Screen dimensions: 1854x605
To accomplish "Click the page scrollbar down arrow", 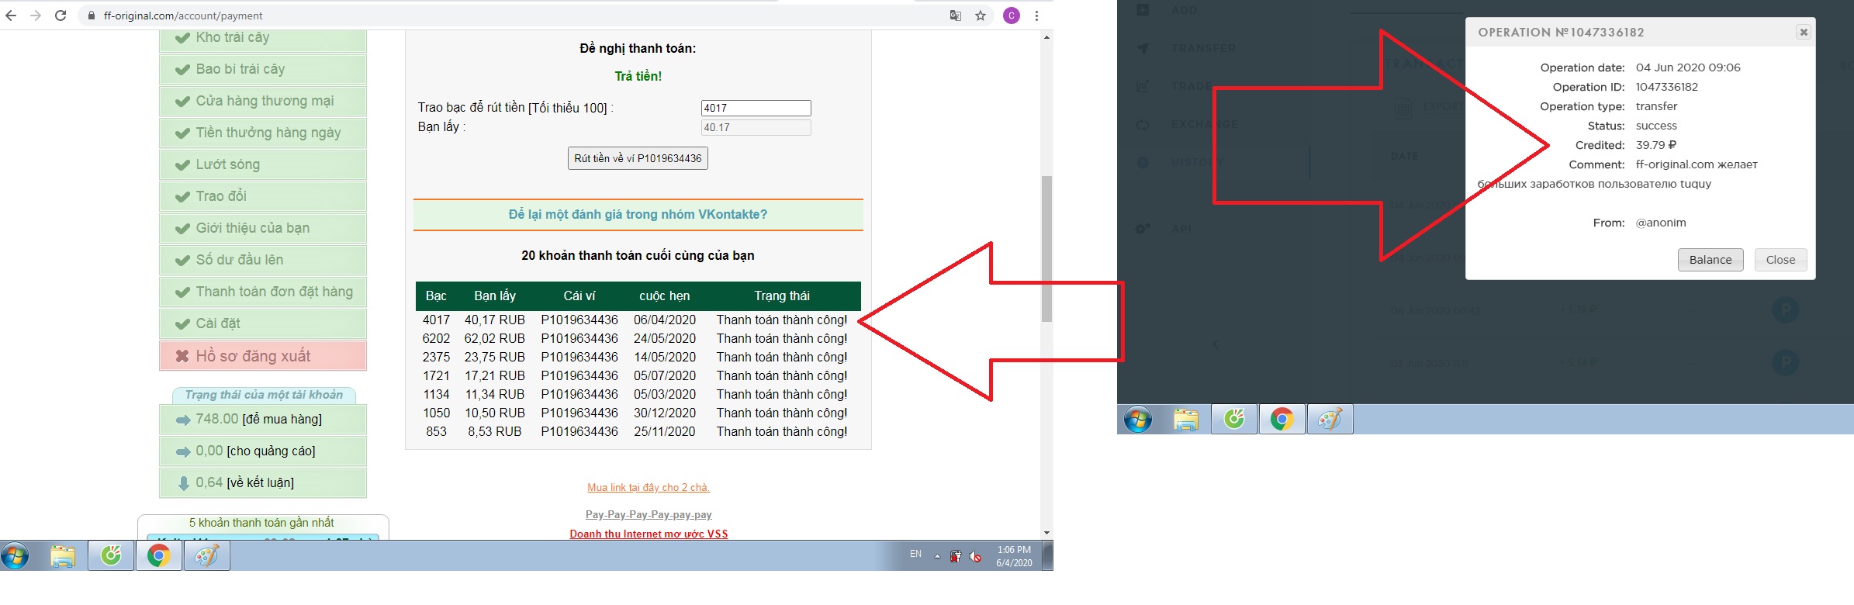I will [x=1047, y=533].
